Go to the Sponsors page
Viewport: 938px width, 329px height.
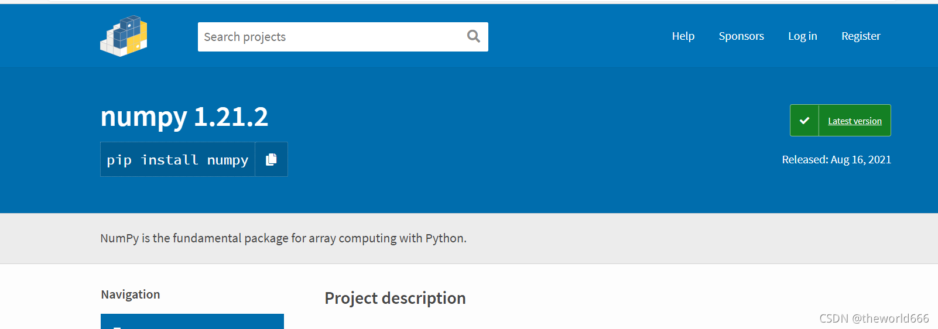click(741, 36)
